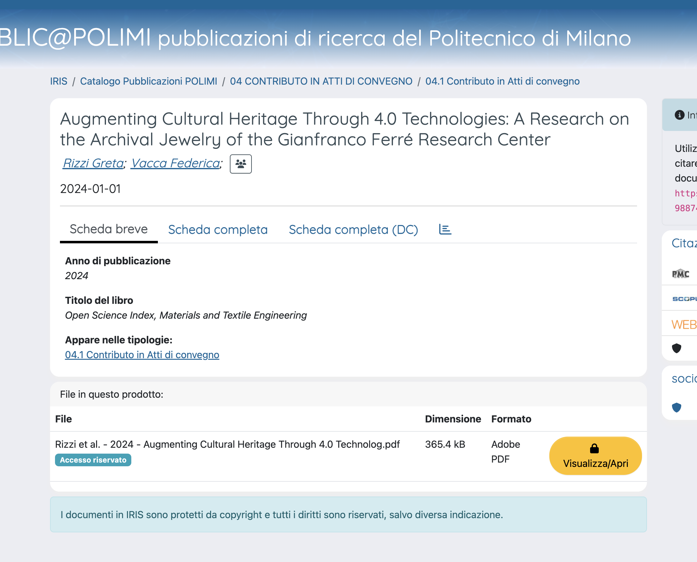Image resolution: width=697 pixels, height=562 pixels.
Task: Open author Rizzi Greta's profile
Action: coord(93,163)
